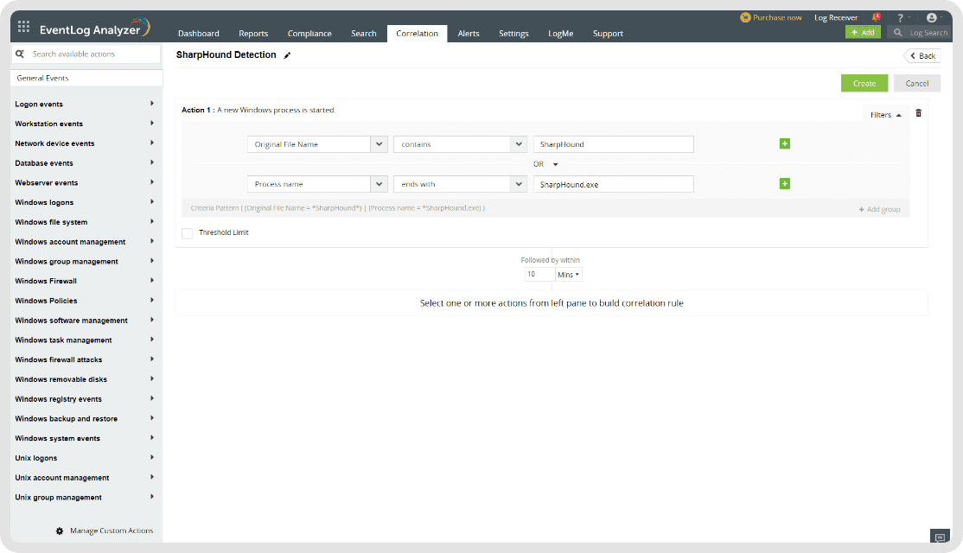Go Back to previous page
The height and width of the screenshot is (553, 963).
[x=922, y=56]
